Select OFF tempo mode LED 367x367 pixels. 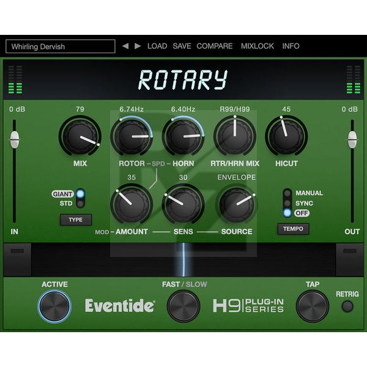pos(287,213)
